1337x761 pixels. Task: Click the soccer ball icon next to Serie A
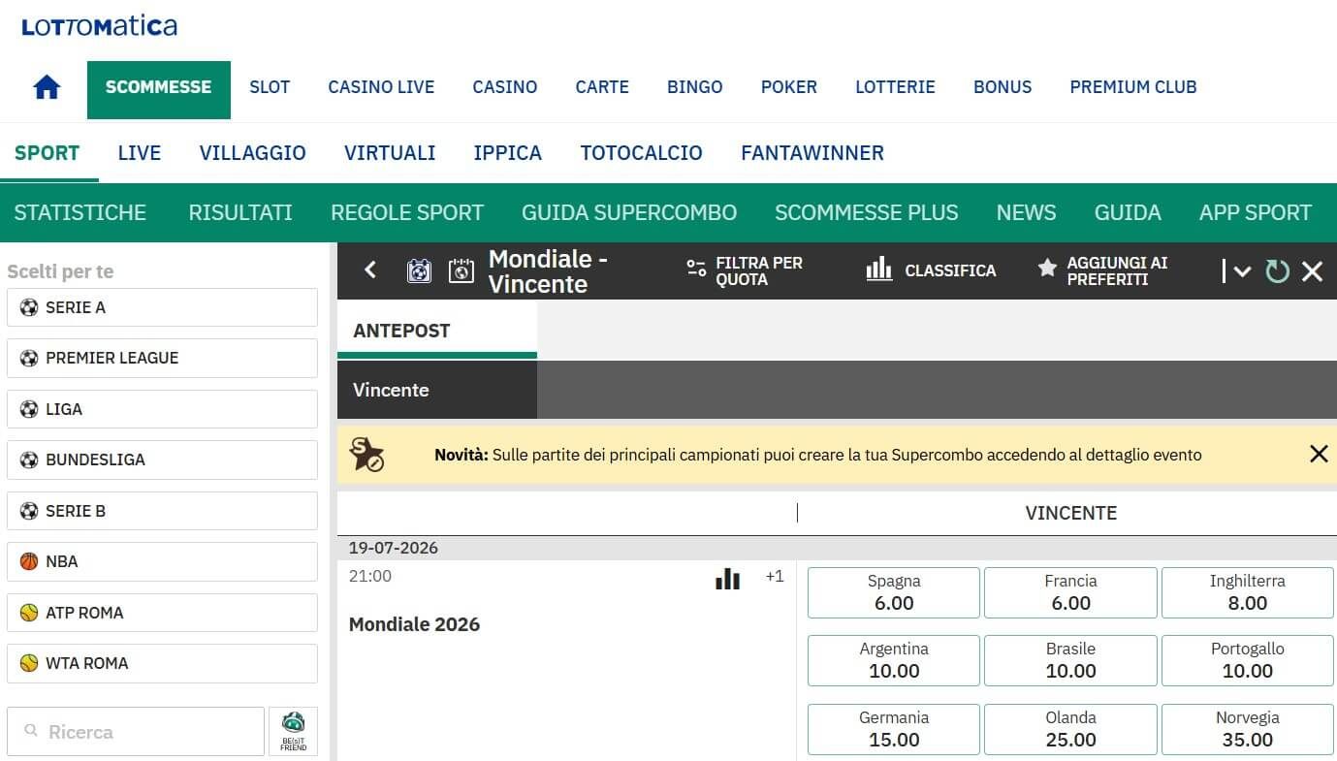[x=29, y=307]
